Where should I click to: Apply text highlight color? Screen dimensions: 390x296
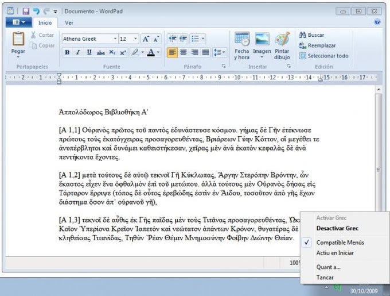pos(135,52)
